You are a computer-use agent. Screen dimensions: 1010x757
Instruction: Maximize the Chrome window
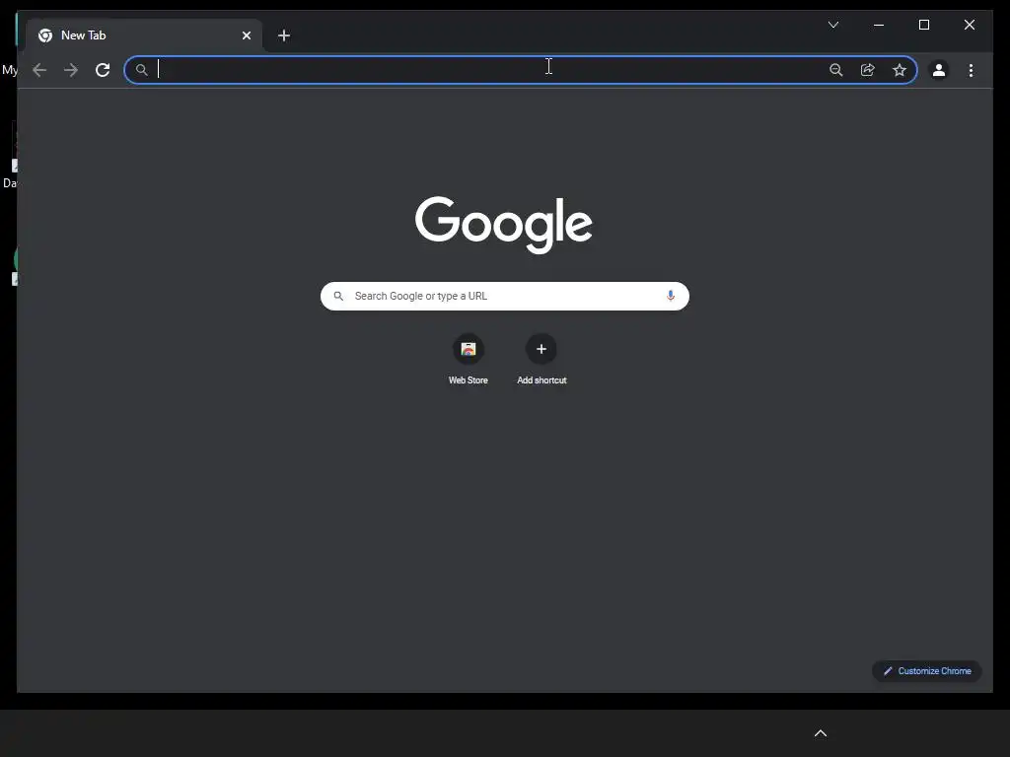[x=924, y=25]
